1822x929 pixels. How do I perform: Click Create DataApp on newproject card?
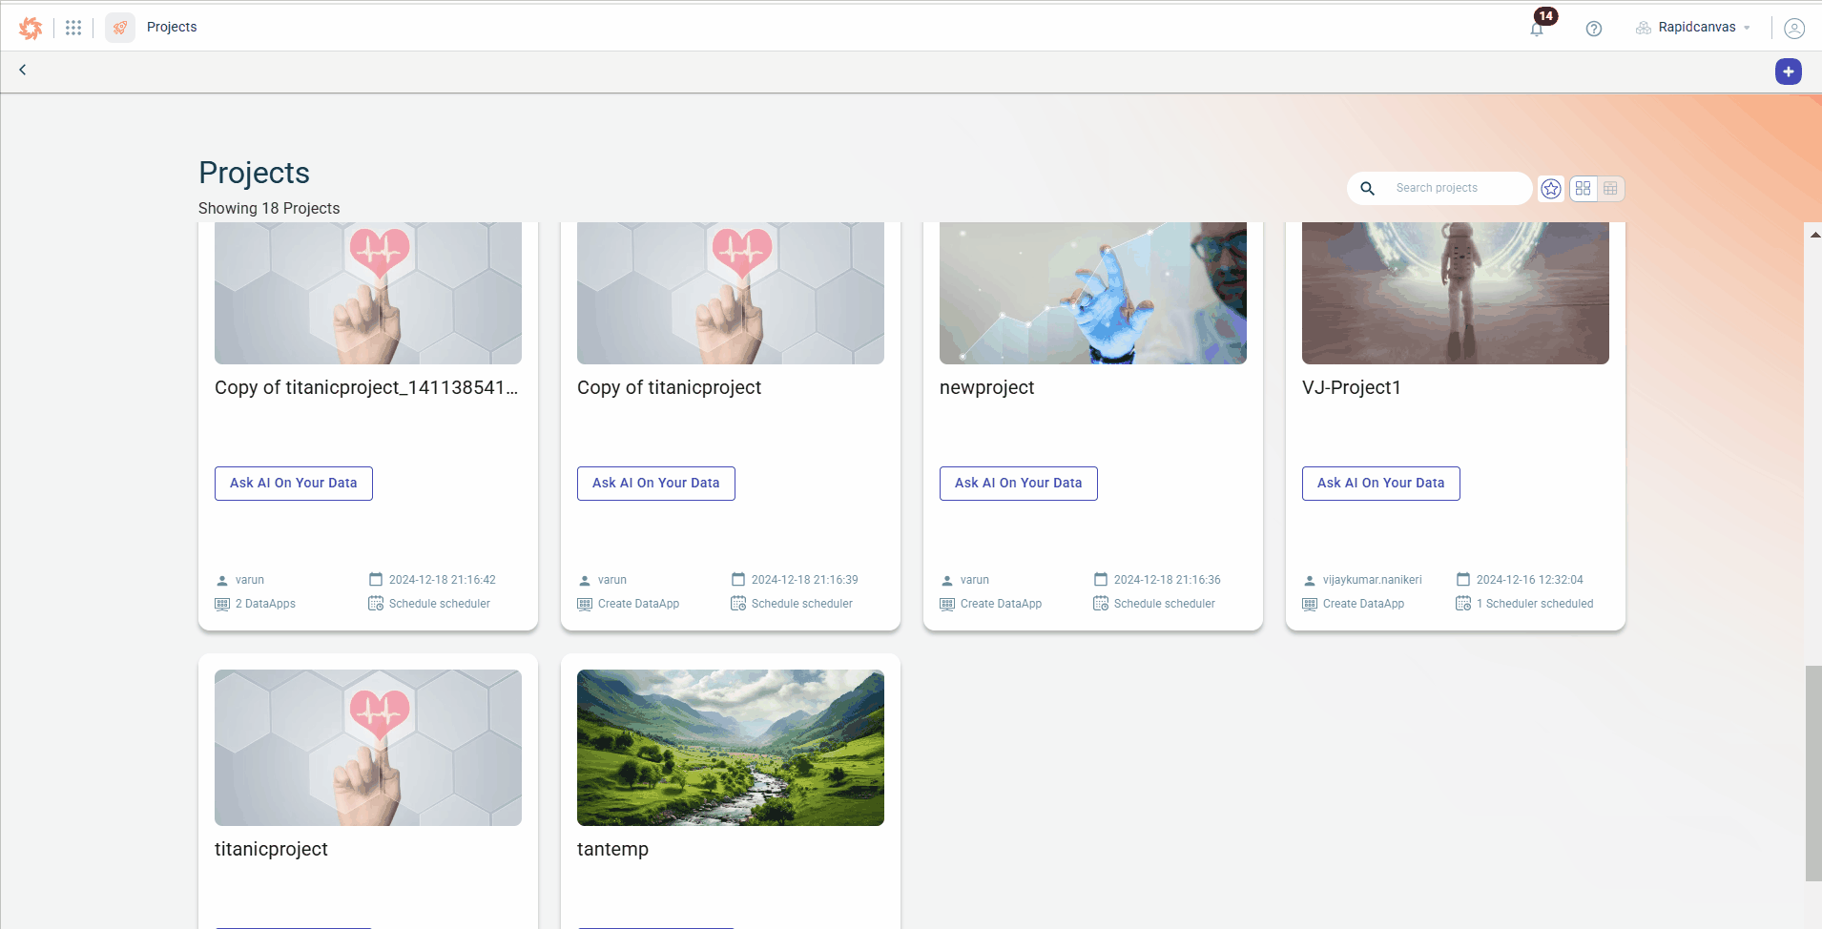(1000, 604)
